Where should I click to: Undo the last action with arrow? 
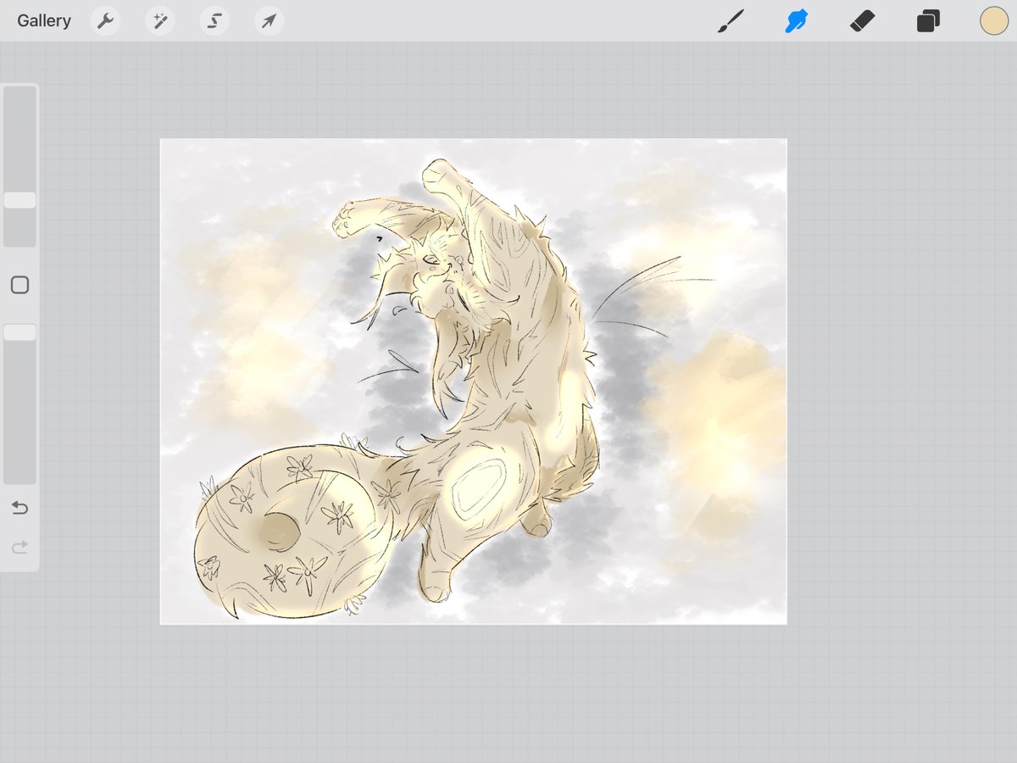coord(19,508)
